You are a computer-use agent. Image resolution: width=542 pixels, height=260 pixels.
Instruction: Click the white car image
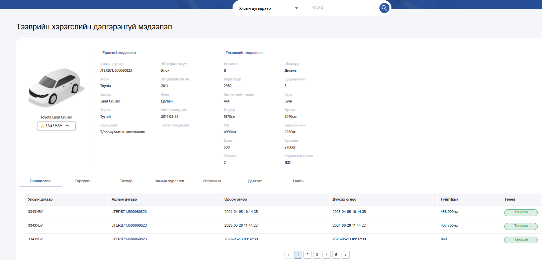coord(56,87)
